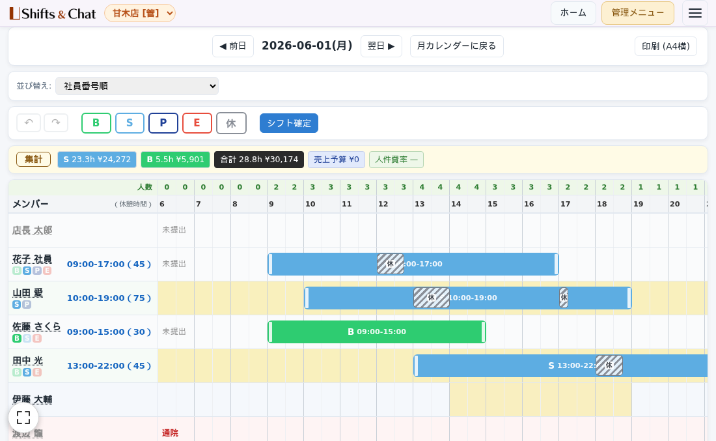The height and width of the screenshot is (441, 716).
Task: Click the 人件費率 labor cost ratio chip
Action: point(396,160)
